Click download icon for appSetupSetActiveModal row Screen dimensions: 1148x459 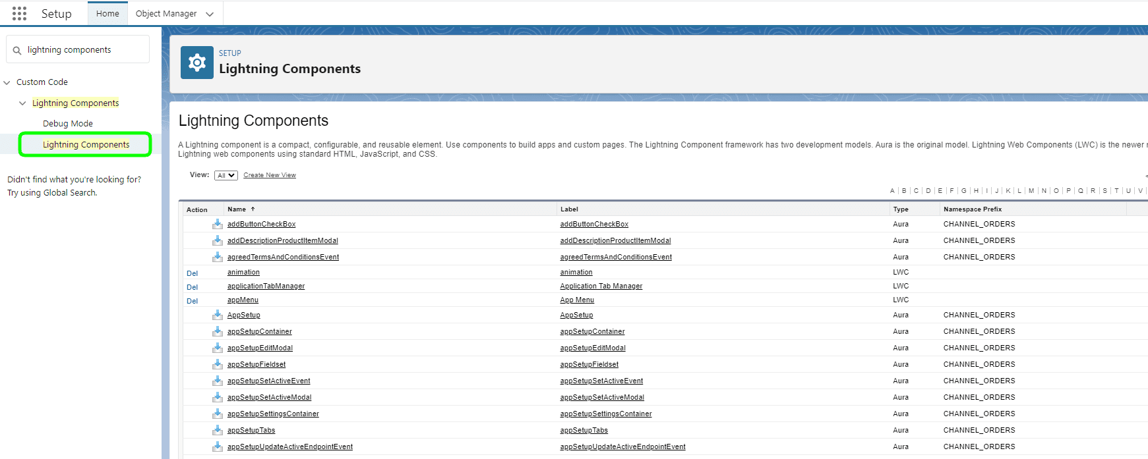click(217, 397)
